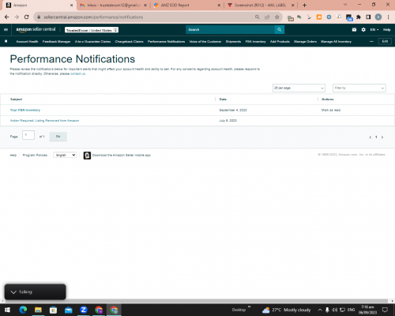Open the Seller Central settings gear
Screen dimensions: 395x316
point(363,30)
